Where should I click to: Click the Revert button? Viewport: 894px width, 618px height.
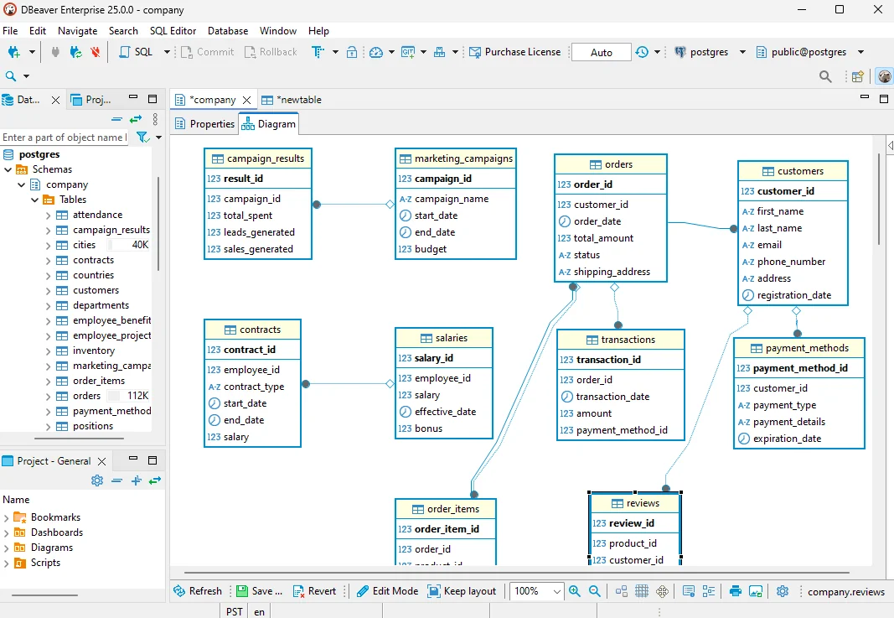tap(314, 591)
